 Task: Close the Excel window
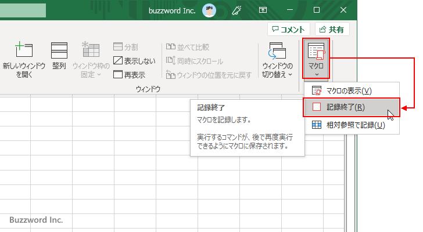pos(343,10)
